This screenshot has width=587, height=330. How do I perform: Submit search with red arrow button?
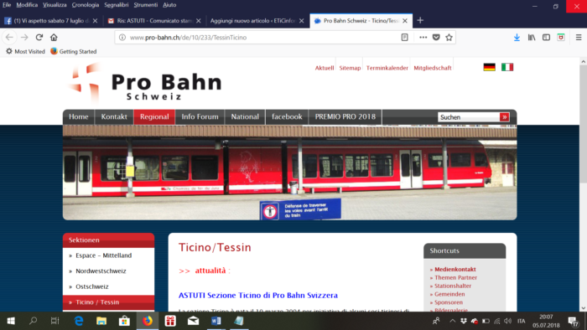click(x=504, y=117)
